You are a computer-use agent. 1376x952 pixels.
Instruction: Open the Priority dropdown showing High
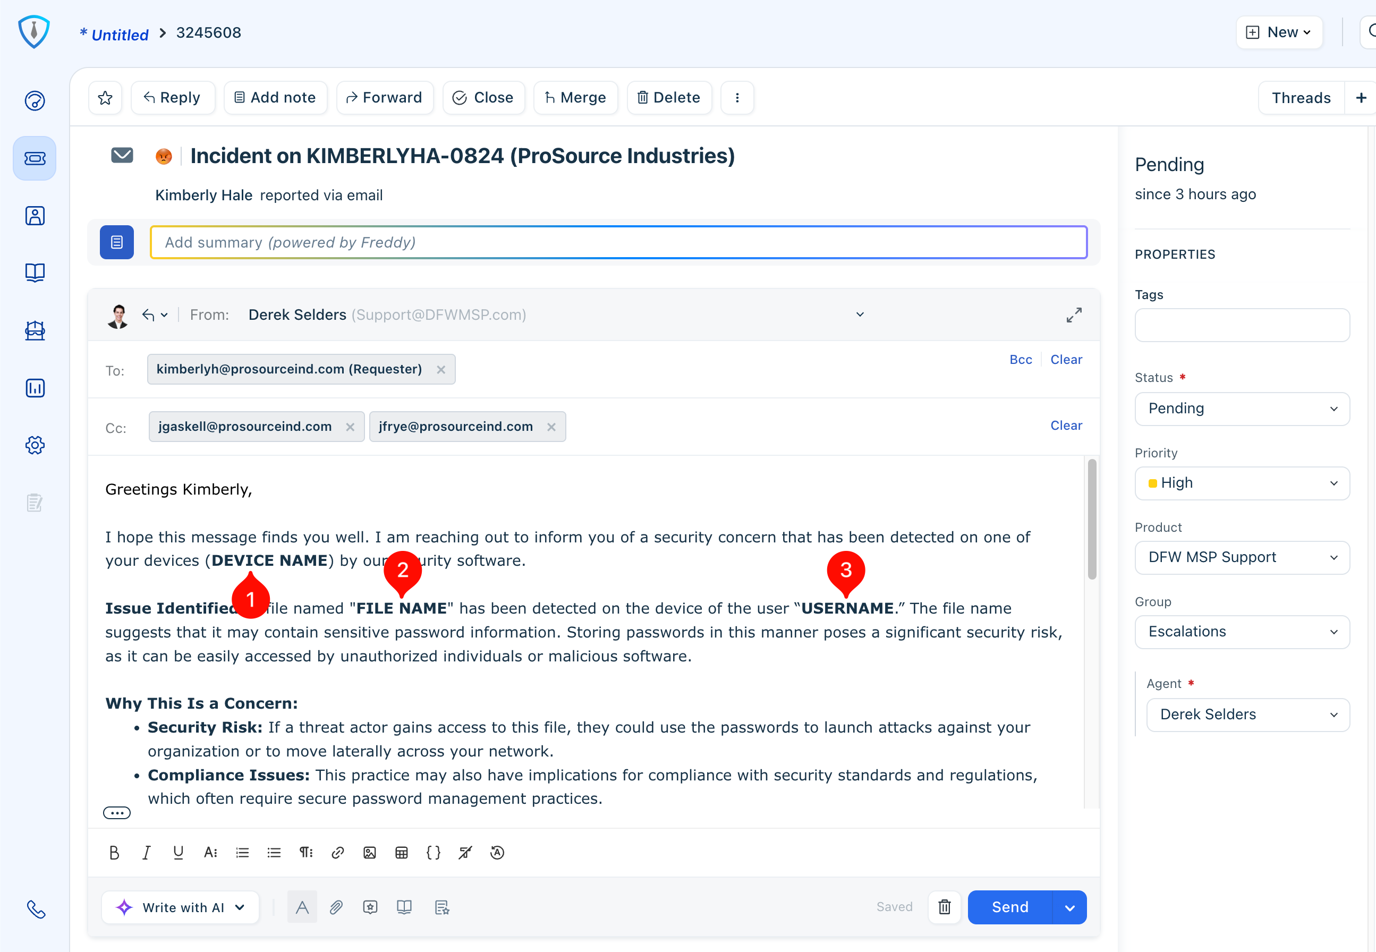pos(1242,483)
